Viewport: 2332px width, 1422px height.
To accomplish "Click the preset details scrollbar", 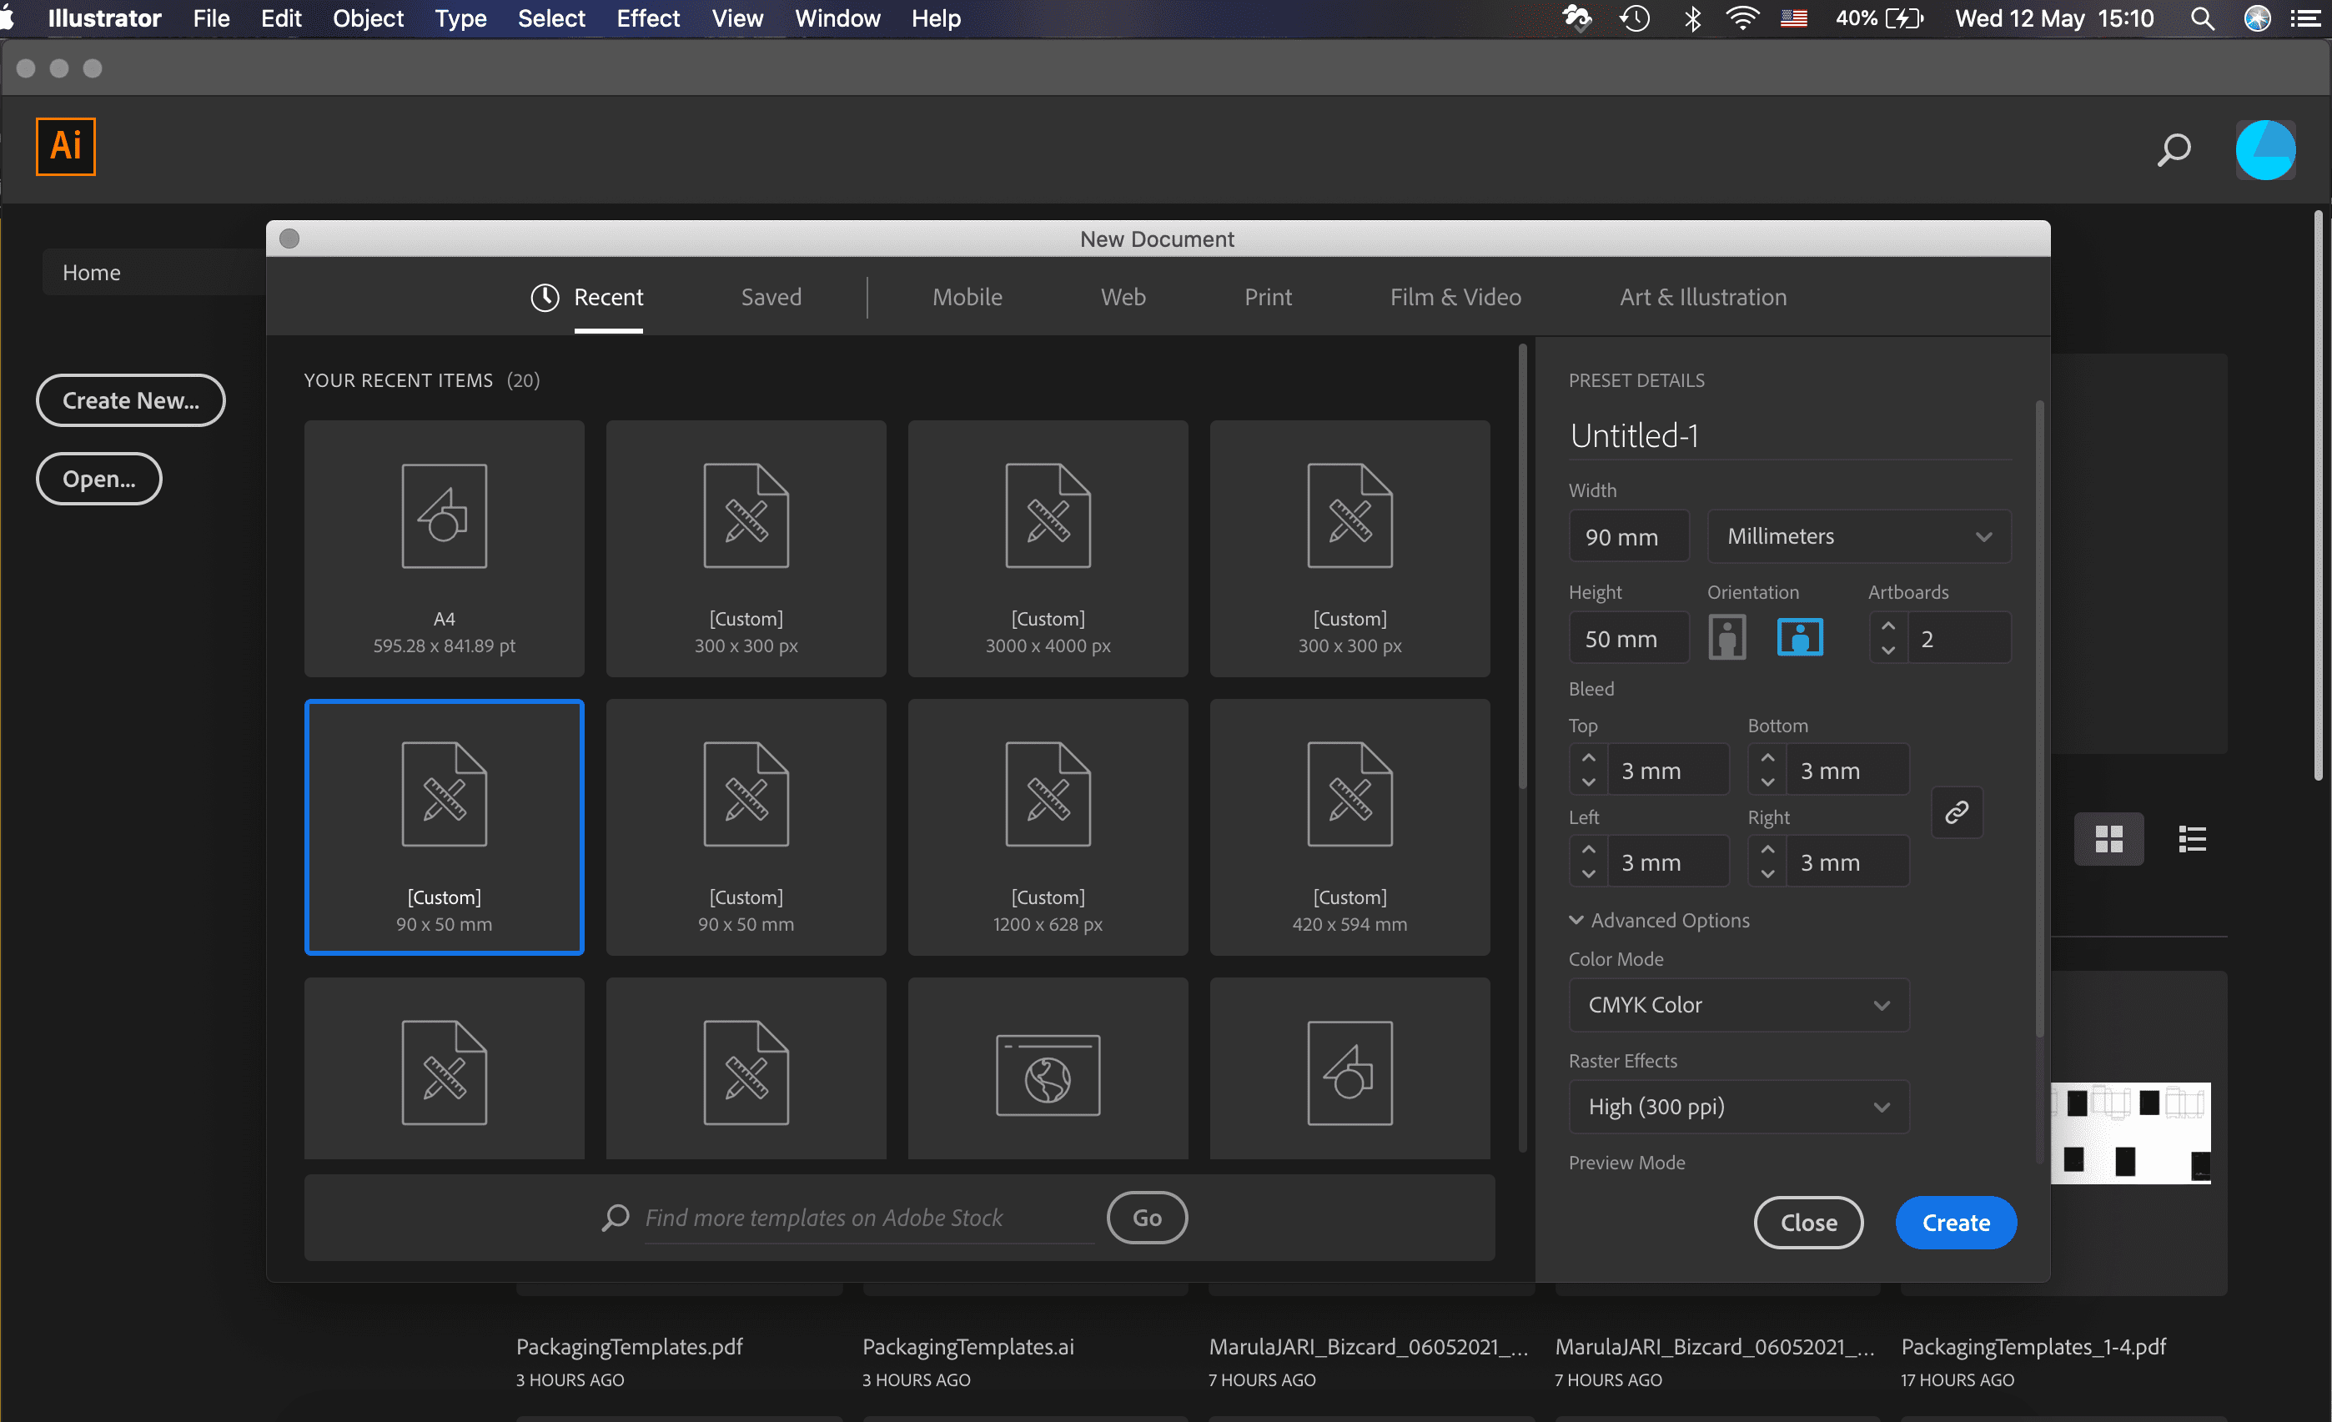I will click(2038, 719).
